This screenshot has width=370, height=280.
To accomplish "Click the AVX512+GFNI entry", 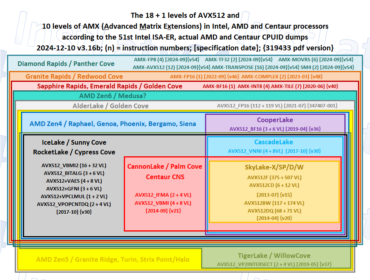I will [x=74, y=188].
